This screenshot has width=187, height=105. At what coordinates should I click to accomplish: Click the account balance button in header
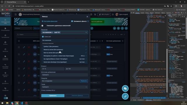104,14
